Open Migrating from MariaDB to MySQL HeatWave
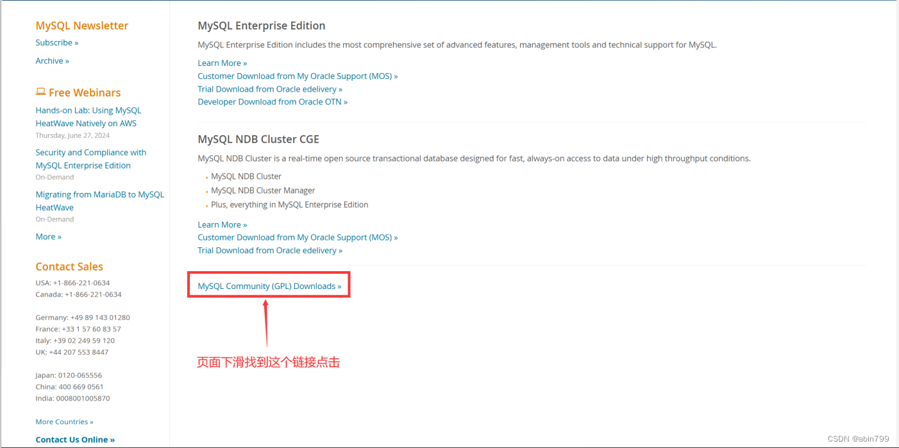 tap(99, 201)
